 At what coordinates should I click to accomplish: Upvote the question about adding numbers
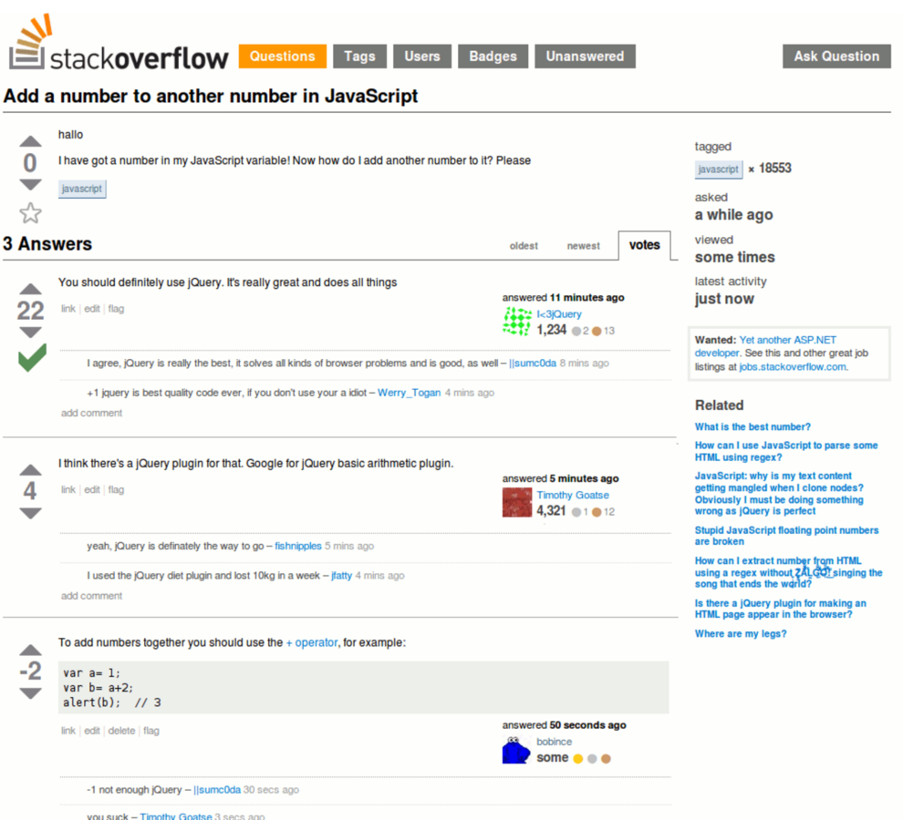tap(30, 141)
